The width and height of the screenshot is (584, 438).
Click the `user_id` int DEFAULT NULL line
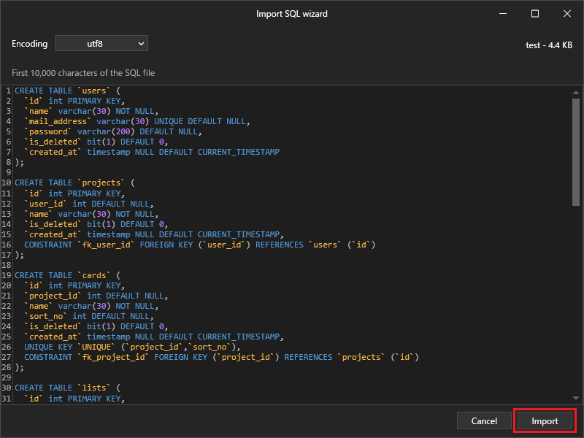point(88,204)
